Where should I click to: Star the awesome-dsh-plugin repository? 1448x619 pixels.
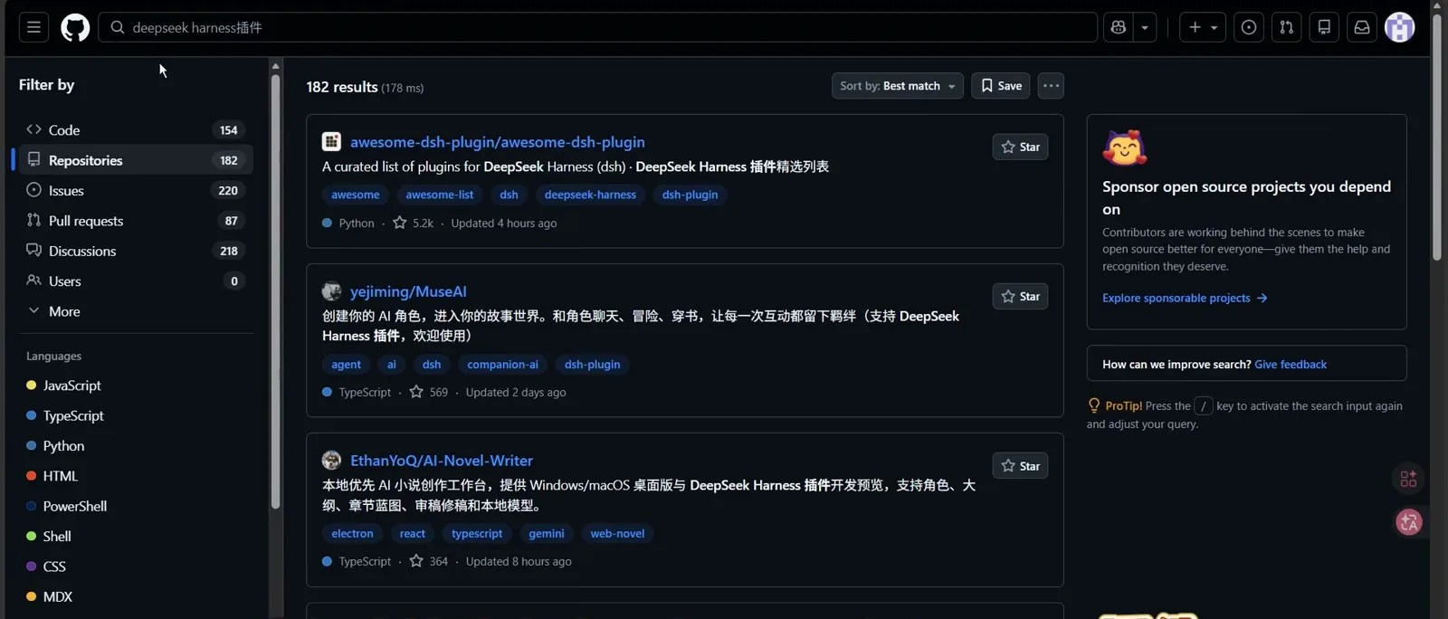1020,147
